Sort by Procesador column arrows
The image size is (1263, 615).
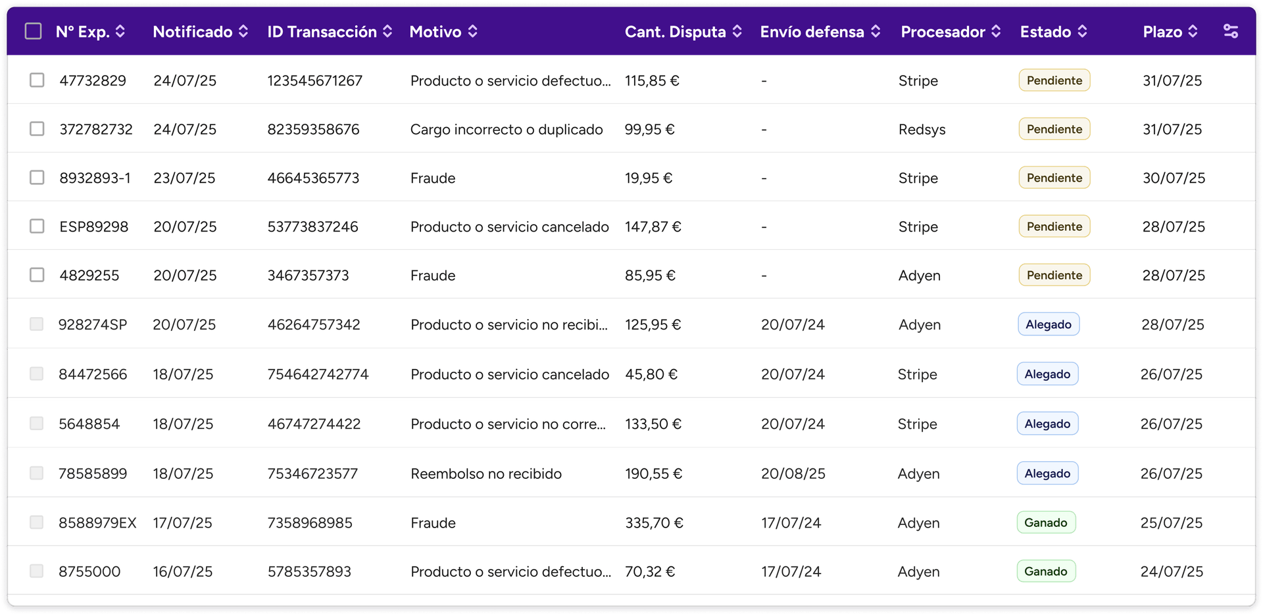pos(996,31)
